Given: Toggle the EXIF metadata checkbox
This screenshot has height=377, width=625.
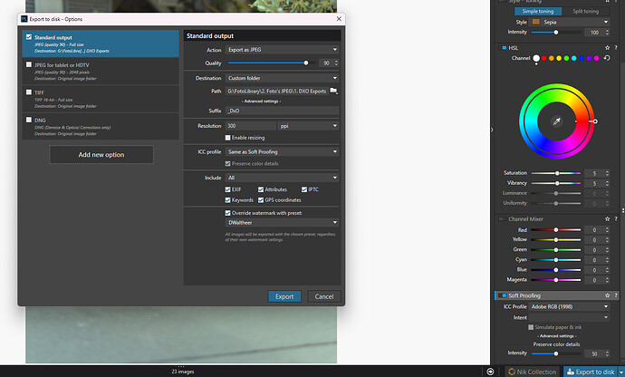Looking at the screenshot, I should (x=228, y=189).
